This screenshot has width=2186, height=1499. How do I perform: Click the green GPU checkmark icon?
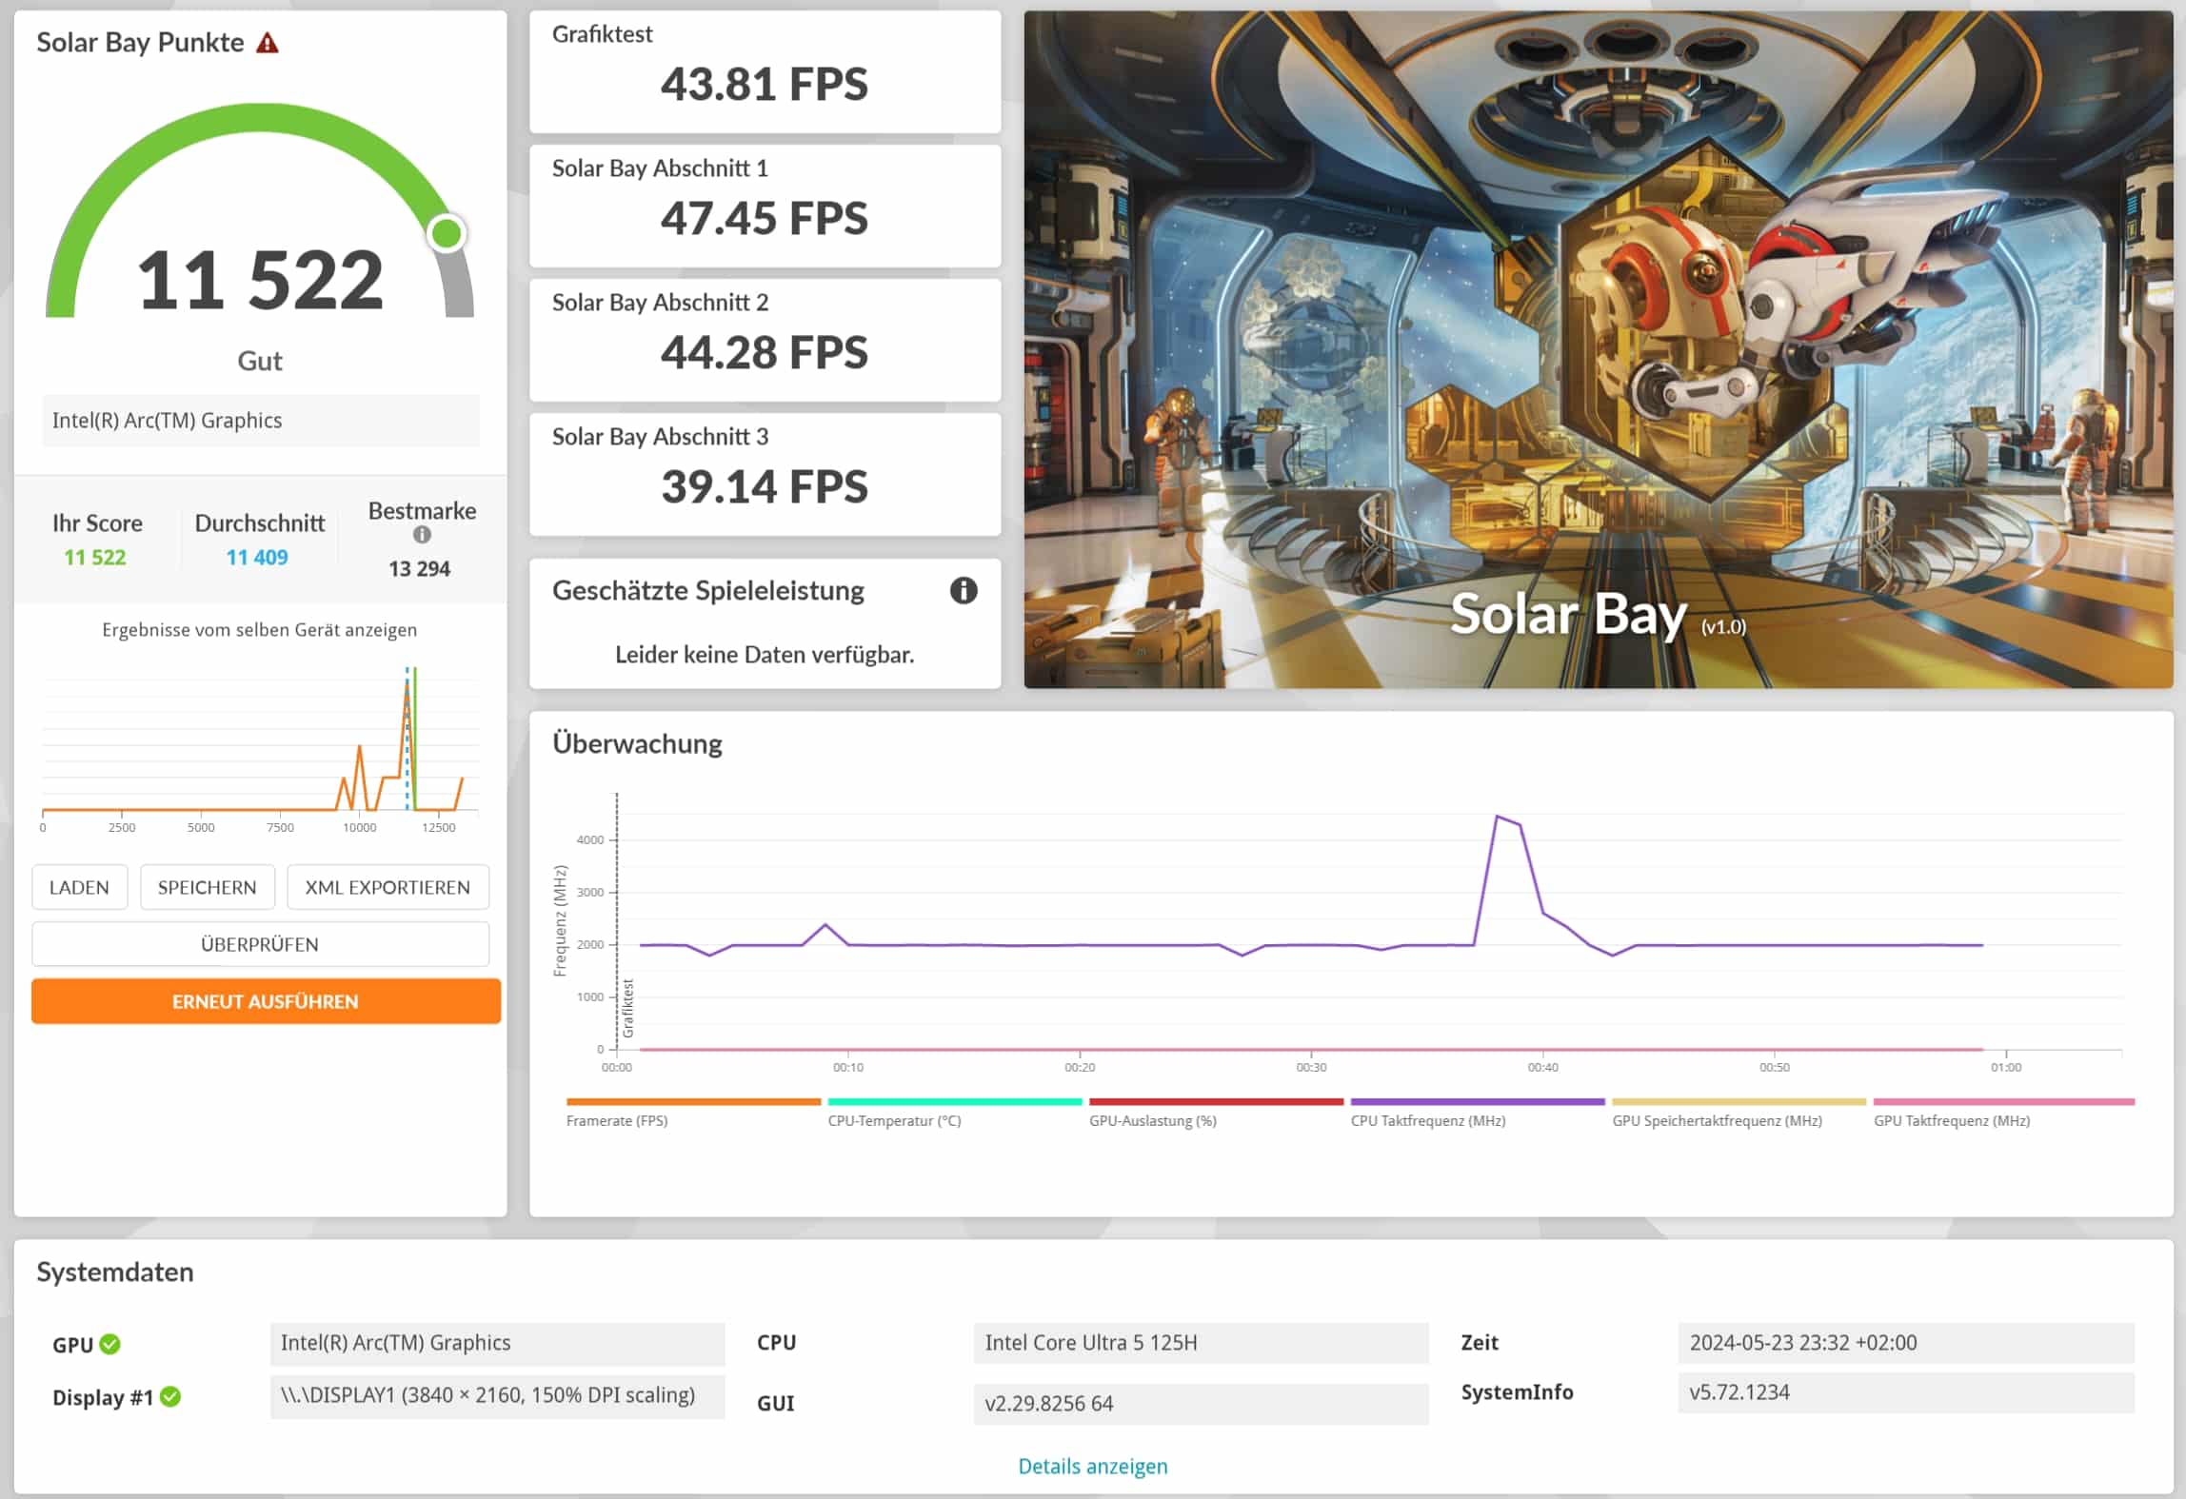[x=110, y=1344]
